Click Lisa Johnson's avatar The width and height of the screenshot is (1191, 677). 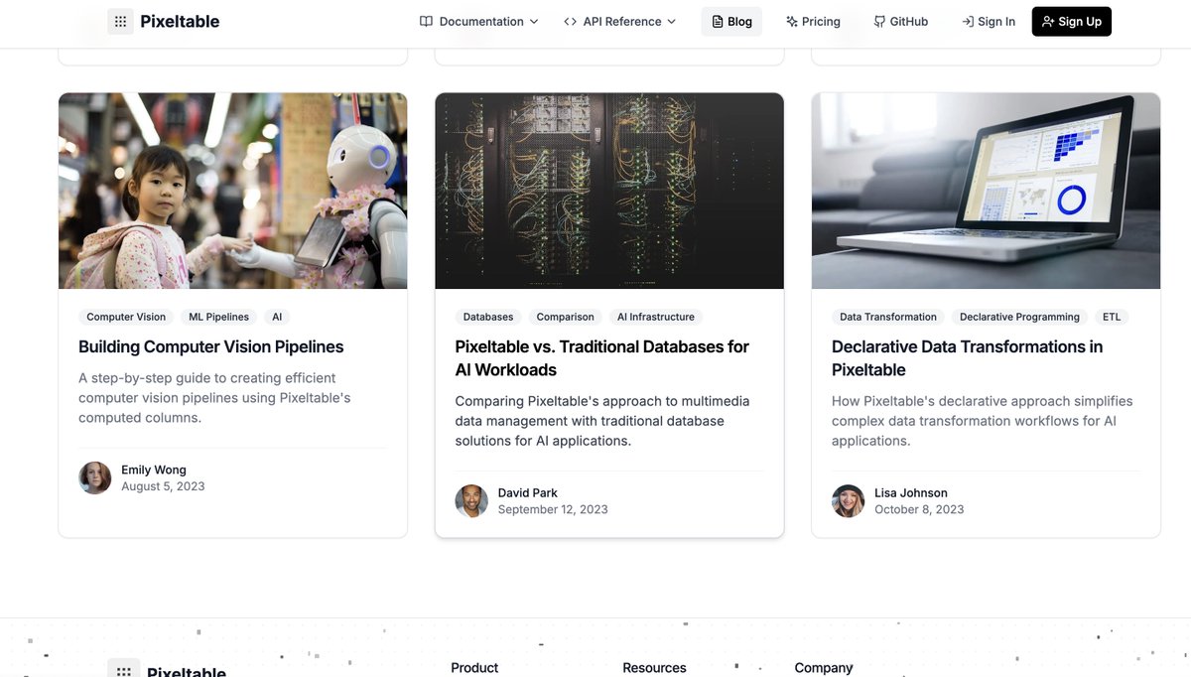point(848,501)
